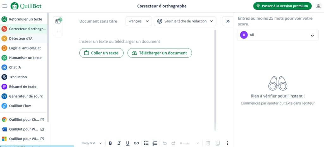Click Télécharger un document button
Image resolution: width=324 pixels, height=147 pixels.
point(160,53)
